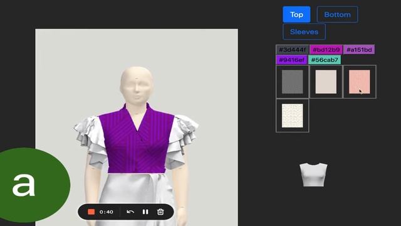The width and height of the screenshot is (401, 226).
Task: Choose the cream dotted fabric texture
Action: point(293,116)
